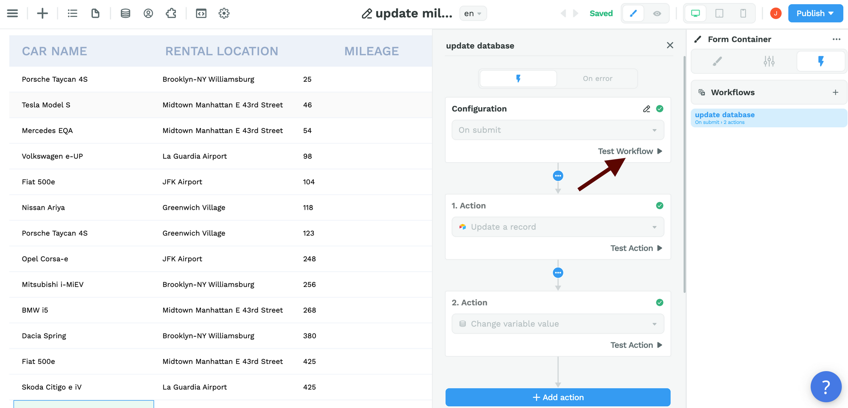This screenshot has width=848, height=408.
Task: Open the Publish dropdown button
Action: 815,14
